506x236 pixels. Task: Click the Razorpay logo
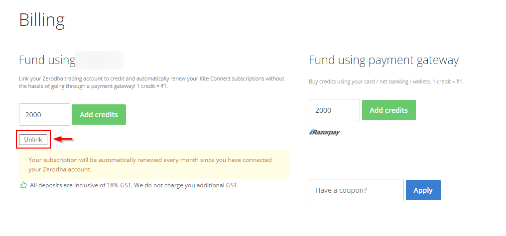[324, 132]
